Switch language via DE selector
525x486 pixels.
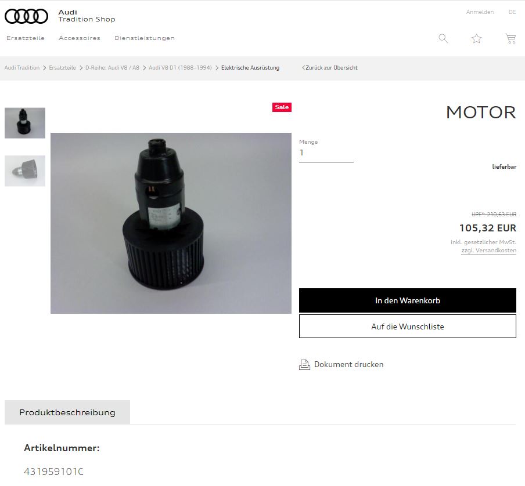[x=512, y=12]
